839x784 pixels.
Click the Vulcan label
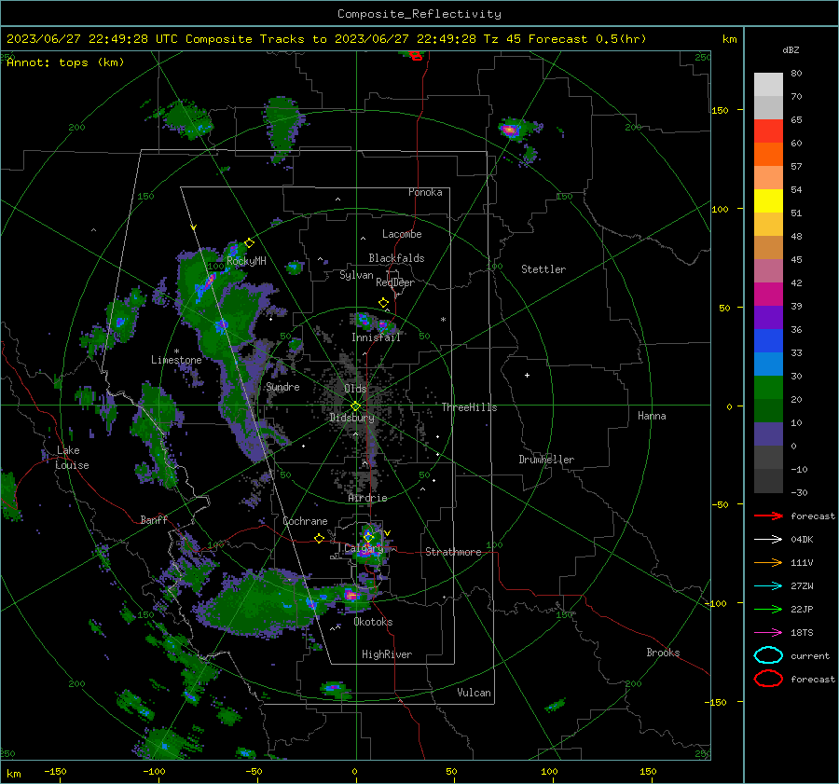475,693
